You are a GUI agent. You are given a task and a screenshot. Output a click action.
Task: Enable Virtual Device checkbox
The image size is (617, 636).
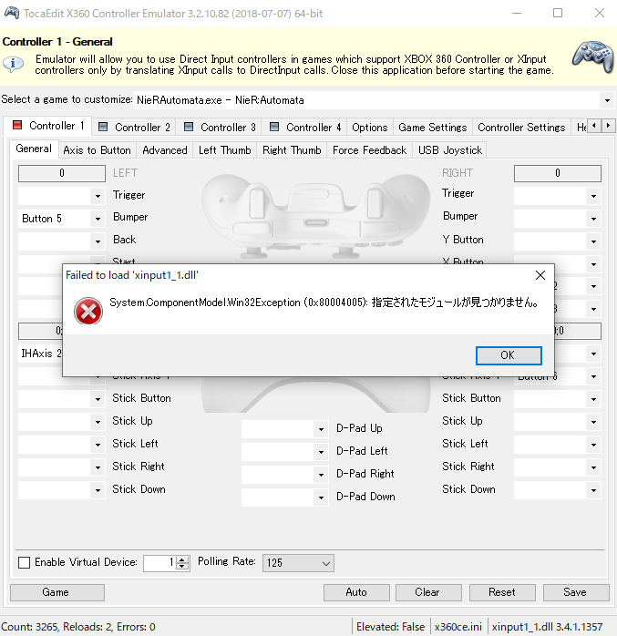click(x=25, y=562)
